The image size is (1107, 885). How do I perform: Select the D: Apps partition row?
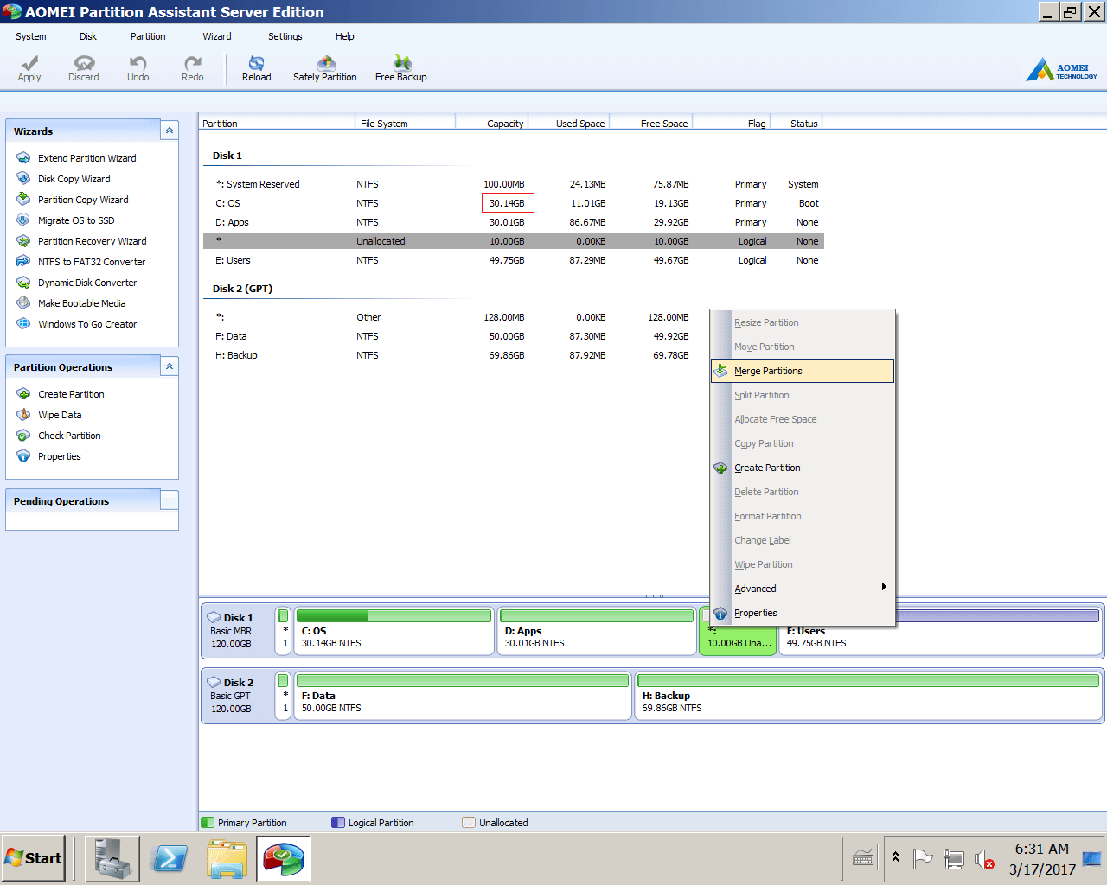514,222
